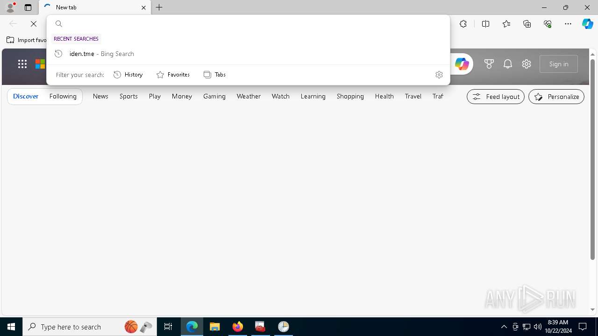Open the Shopping category
The image size is (598, 336).
[350, 96]
